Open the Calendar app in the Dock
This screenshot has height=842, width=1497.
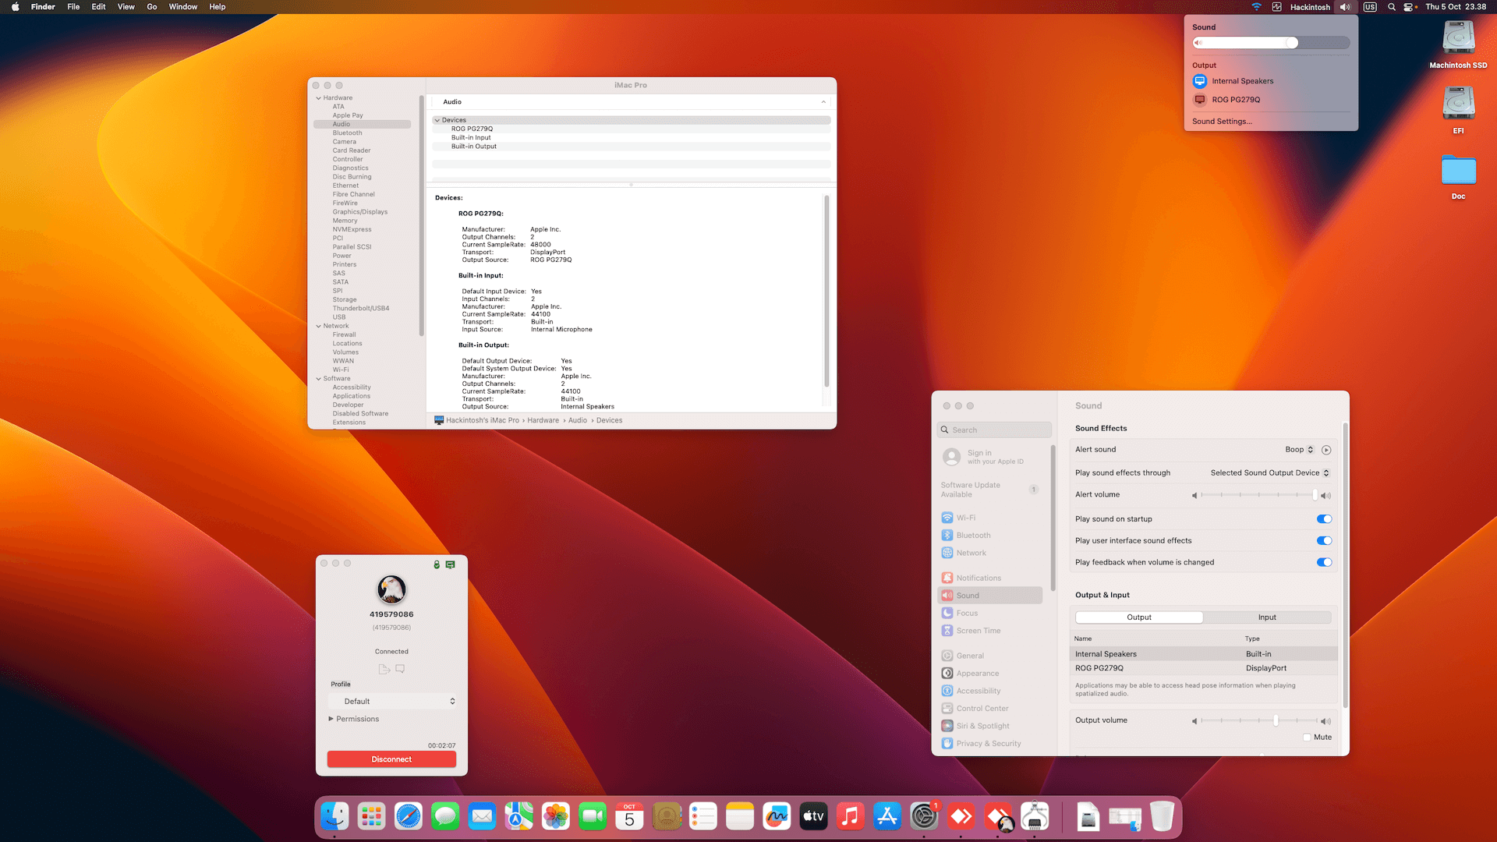(x=629, y=816)
